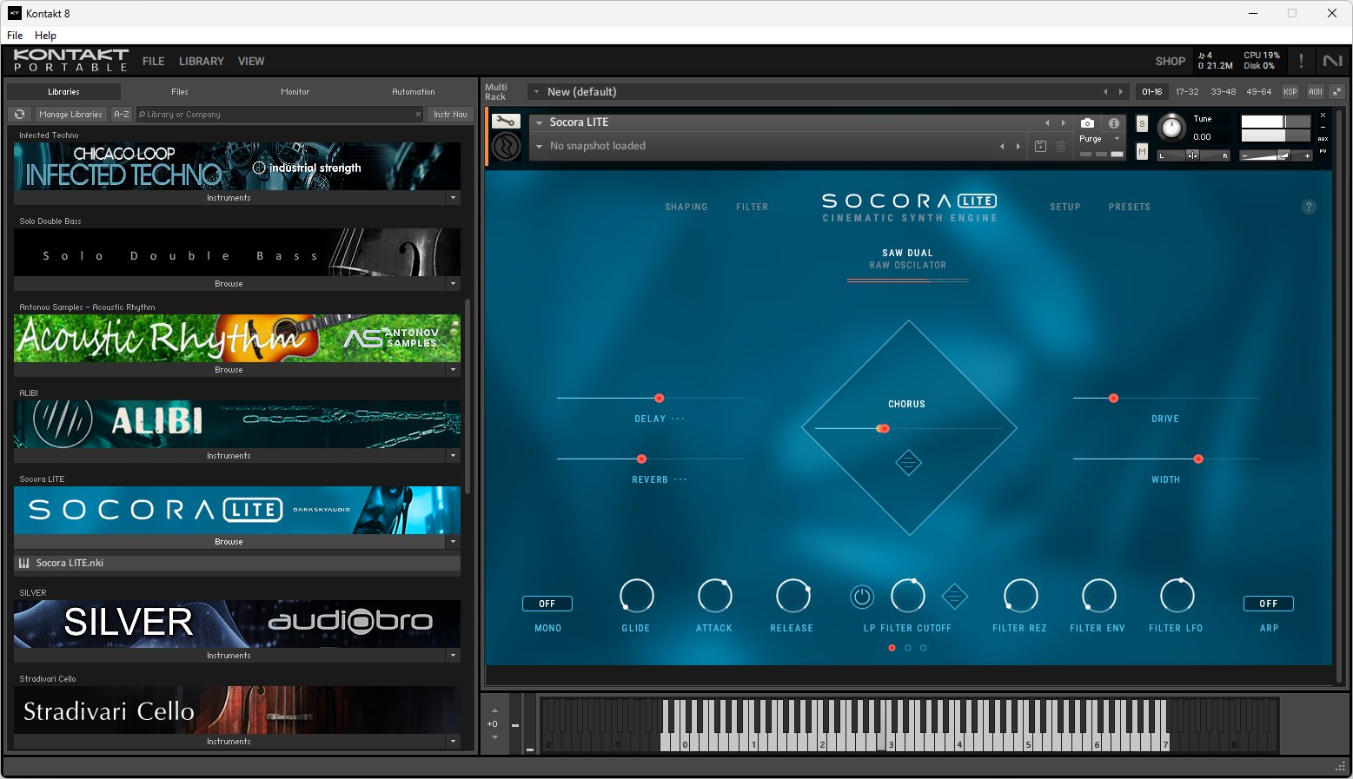The image size is (1353, 779).
Task: Click the WIDTH slider handle
Action: pyautogui.click(x=1198, y=459)
